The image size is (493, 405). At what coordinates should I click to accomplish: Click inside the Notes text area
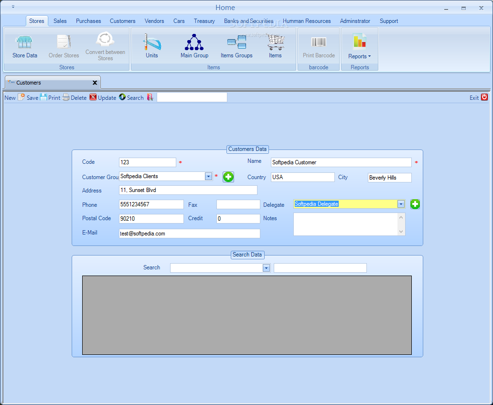[345, 224]
